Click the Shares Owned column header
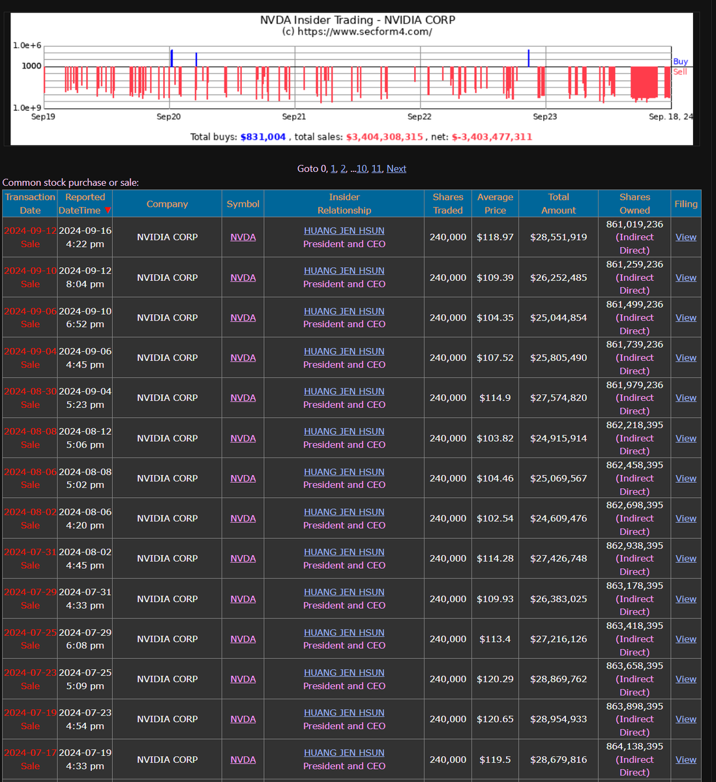The image size is (716, 782). (634, 204)
